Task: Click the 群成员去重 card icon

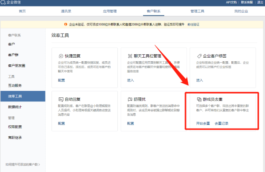Action: click(x=199, y=99)
